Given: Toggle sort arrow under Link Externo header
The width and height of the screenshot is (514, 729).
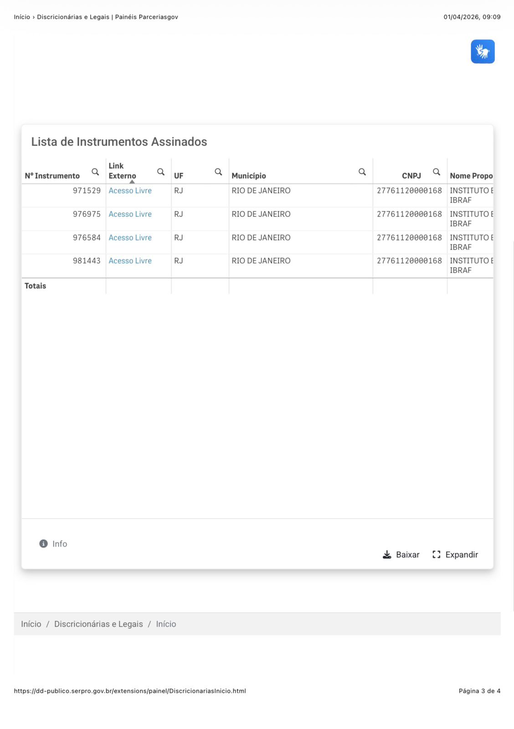Looking at the screenshot, I should pyautogui.click(x=132, y=182).
